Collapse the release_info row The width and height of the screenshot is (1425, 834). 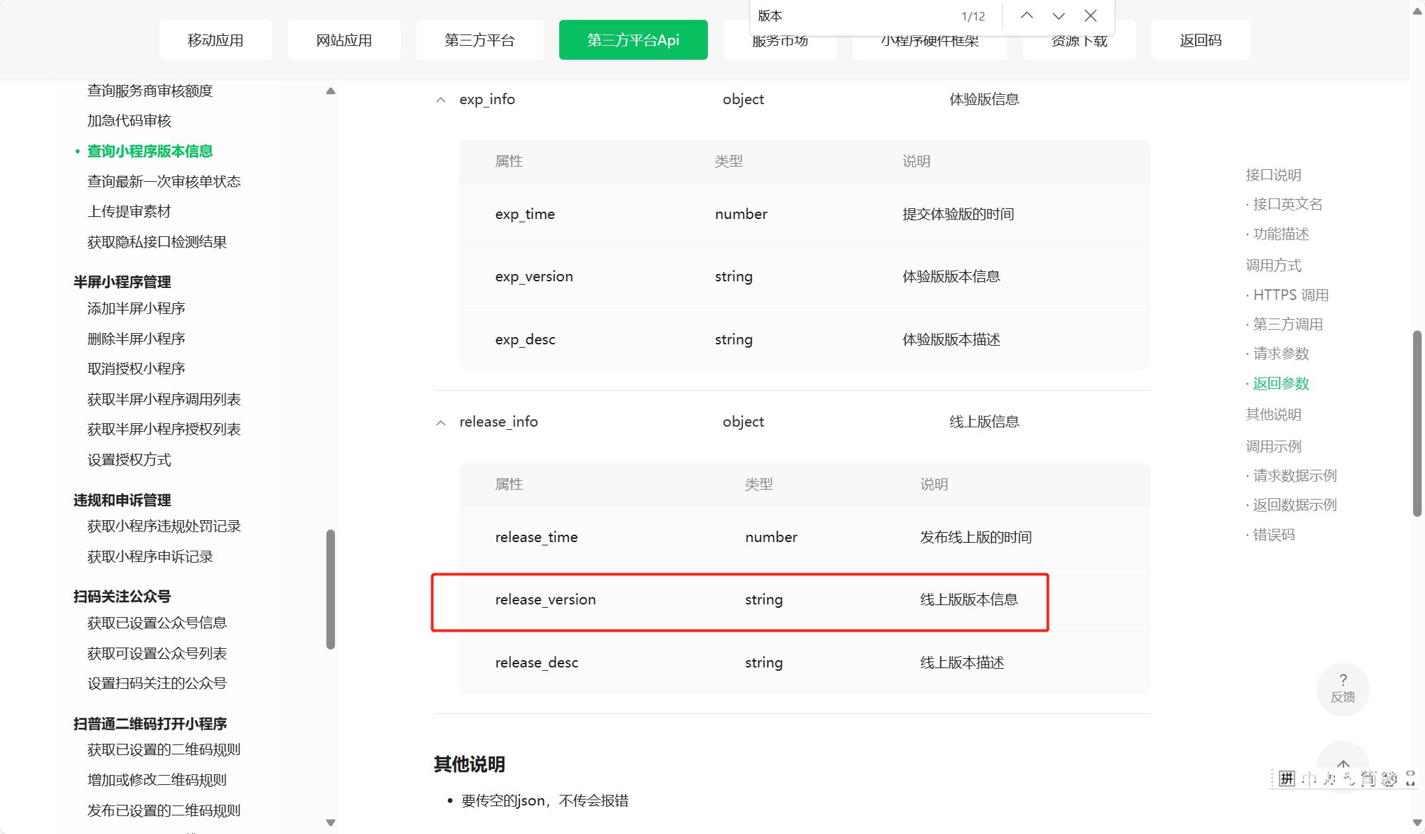(441, 423)
